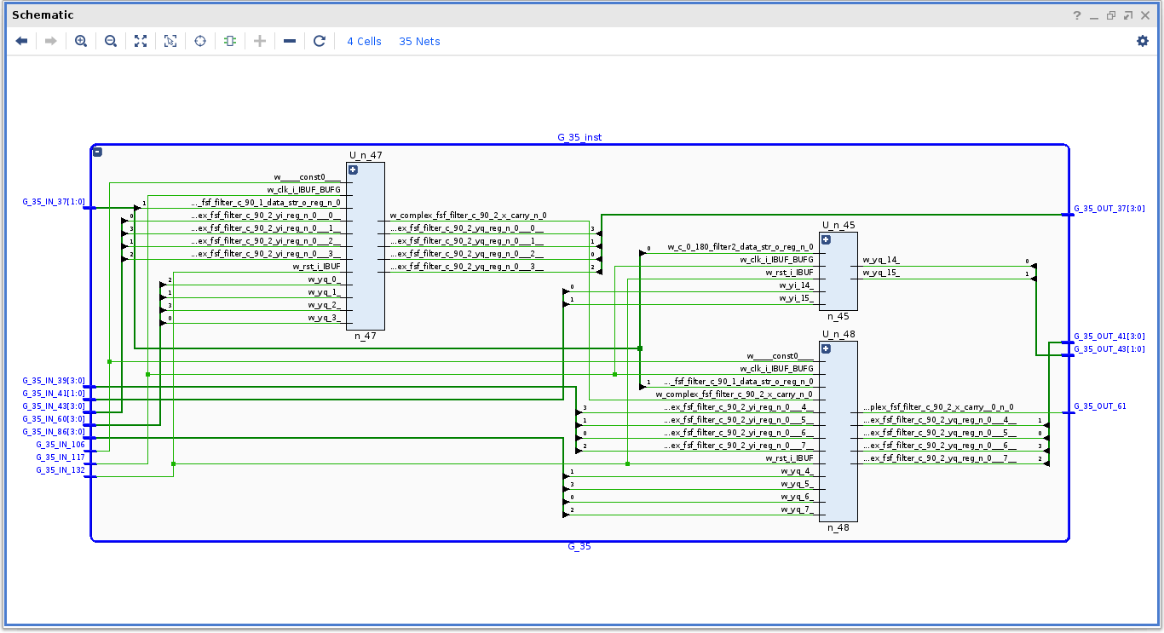Go forward with the Next arrow
The width and height of the screenshot is (1164, 633).
tap(50, 41)
